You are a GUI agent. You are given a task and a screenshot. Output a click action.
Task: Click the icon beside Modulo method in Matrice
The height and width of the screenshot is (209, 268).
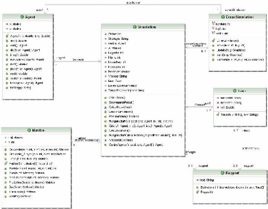[5, 168]
